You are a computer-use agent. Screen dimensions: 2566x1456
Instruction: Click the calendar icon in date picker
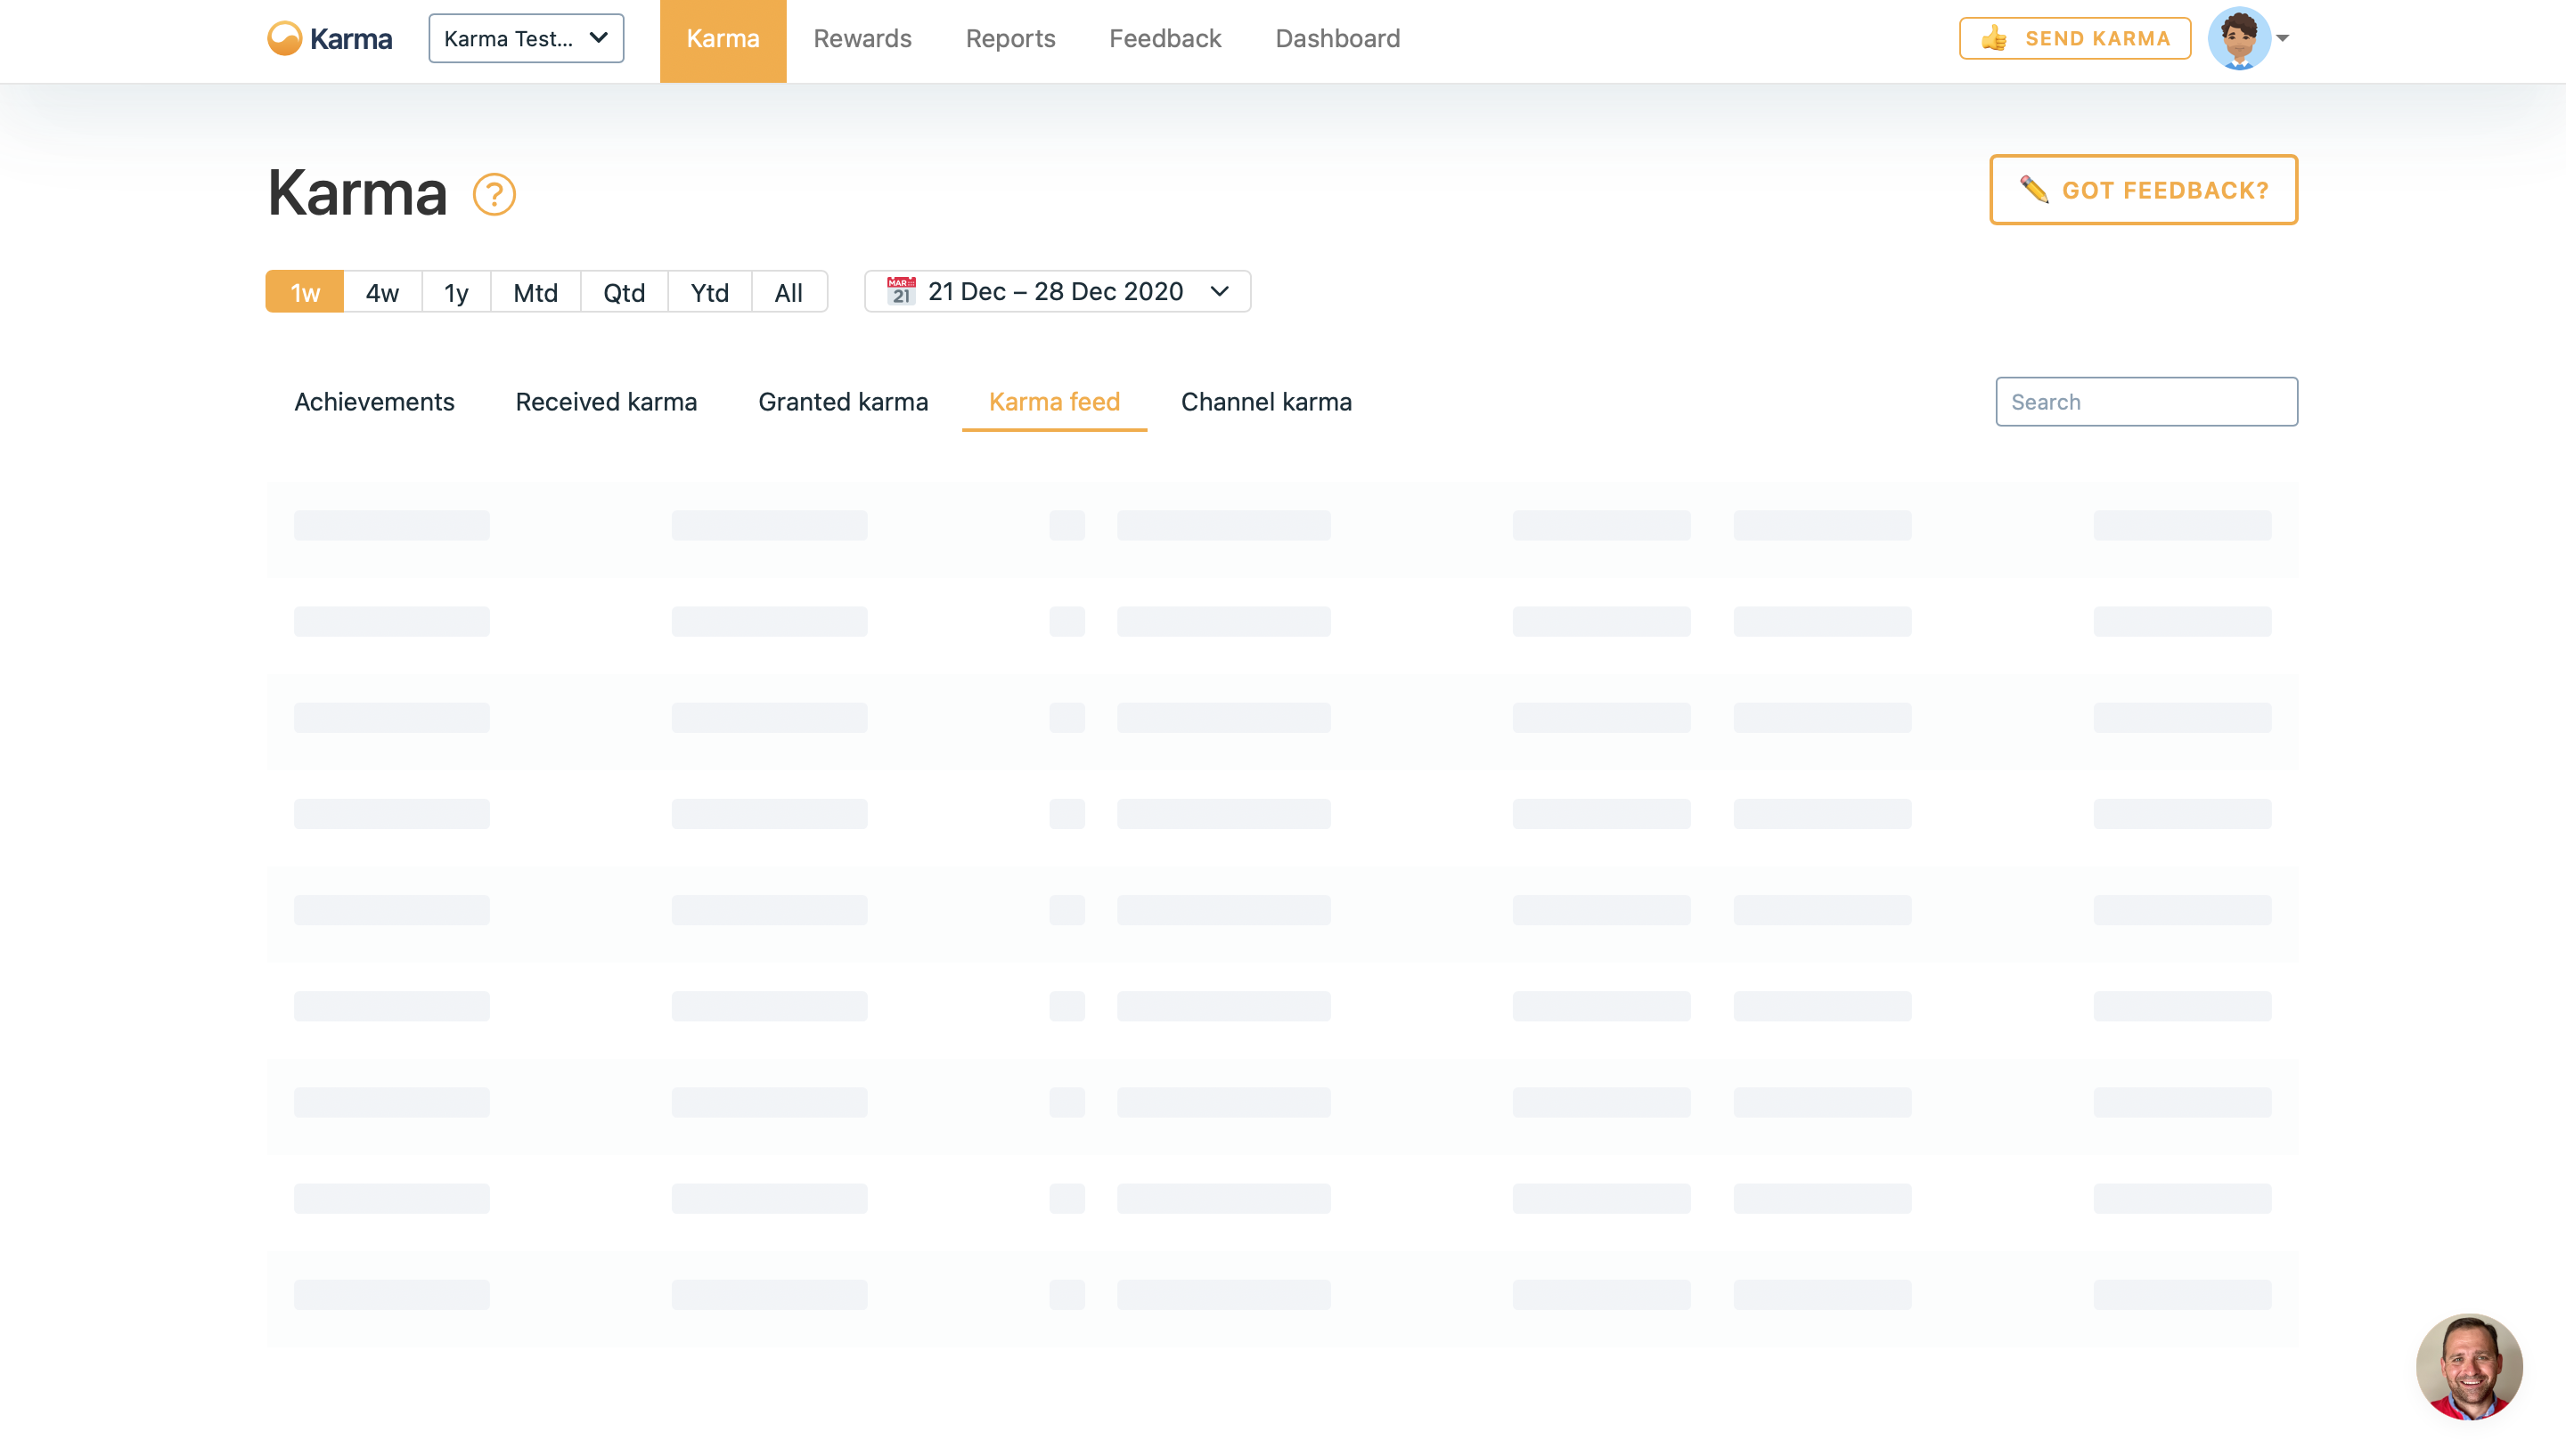902,291
